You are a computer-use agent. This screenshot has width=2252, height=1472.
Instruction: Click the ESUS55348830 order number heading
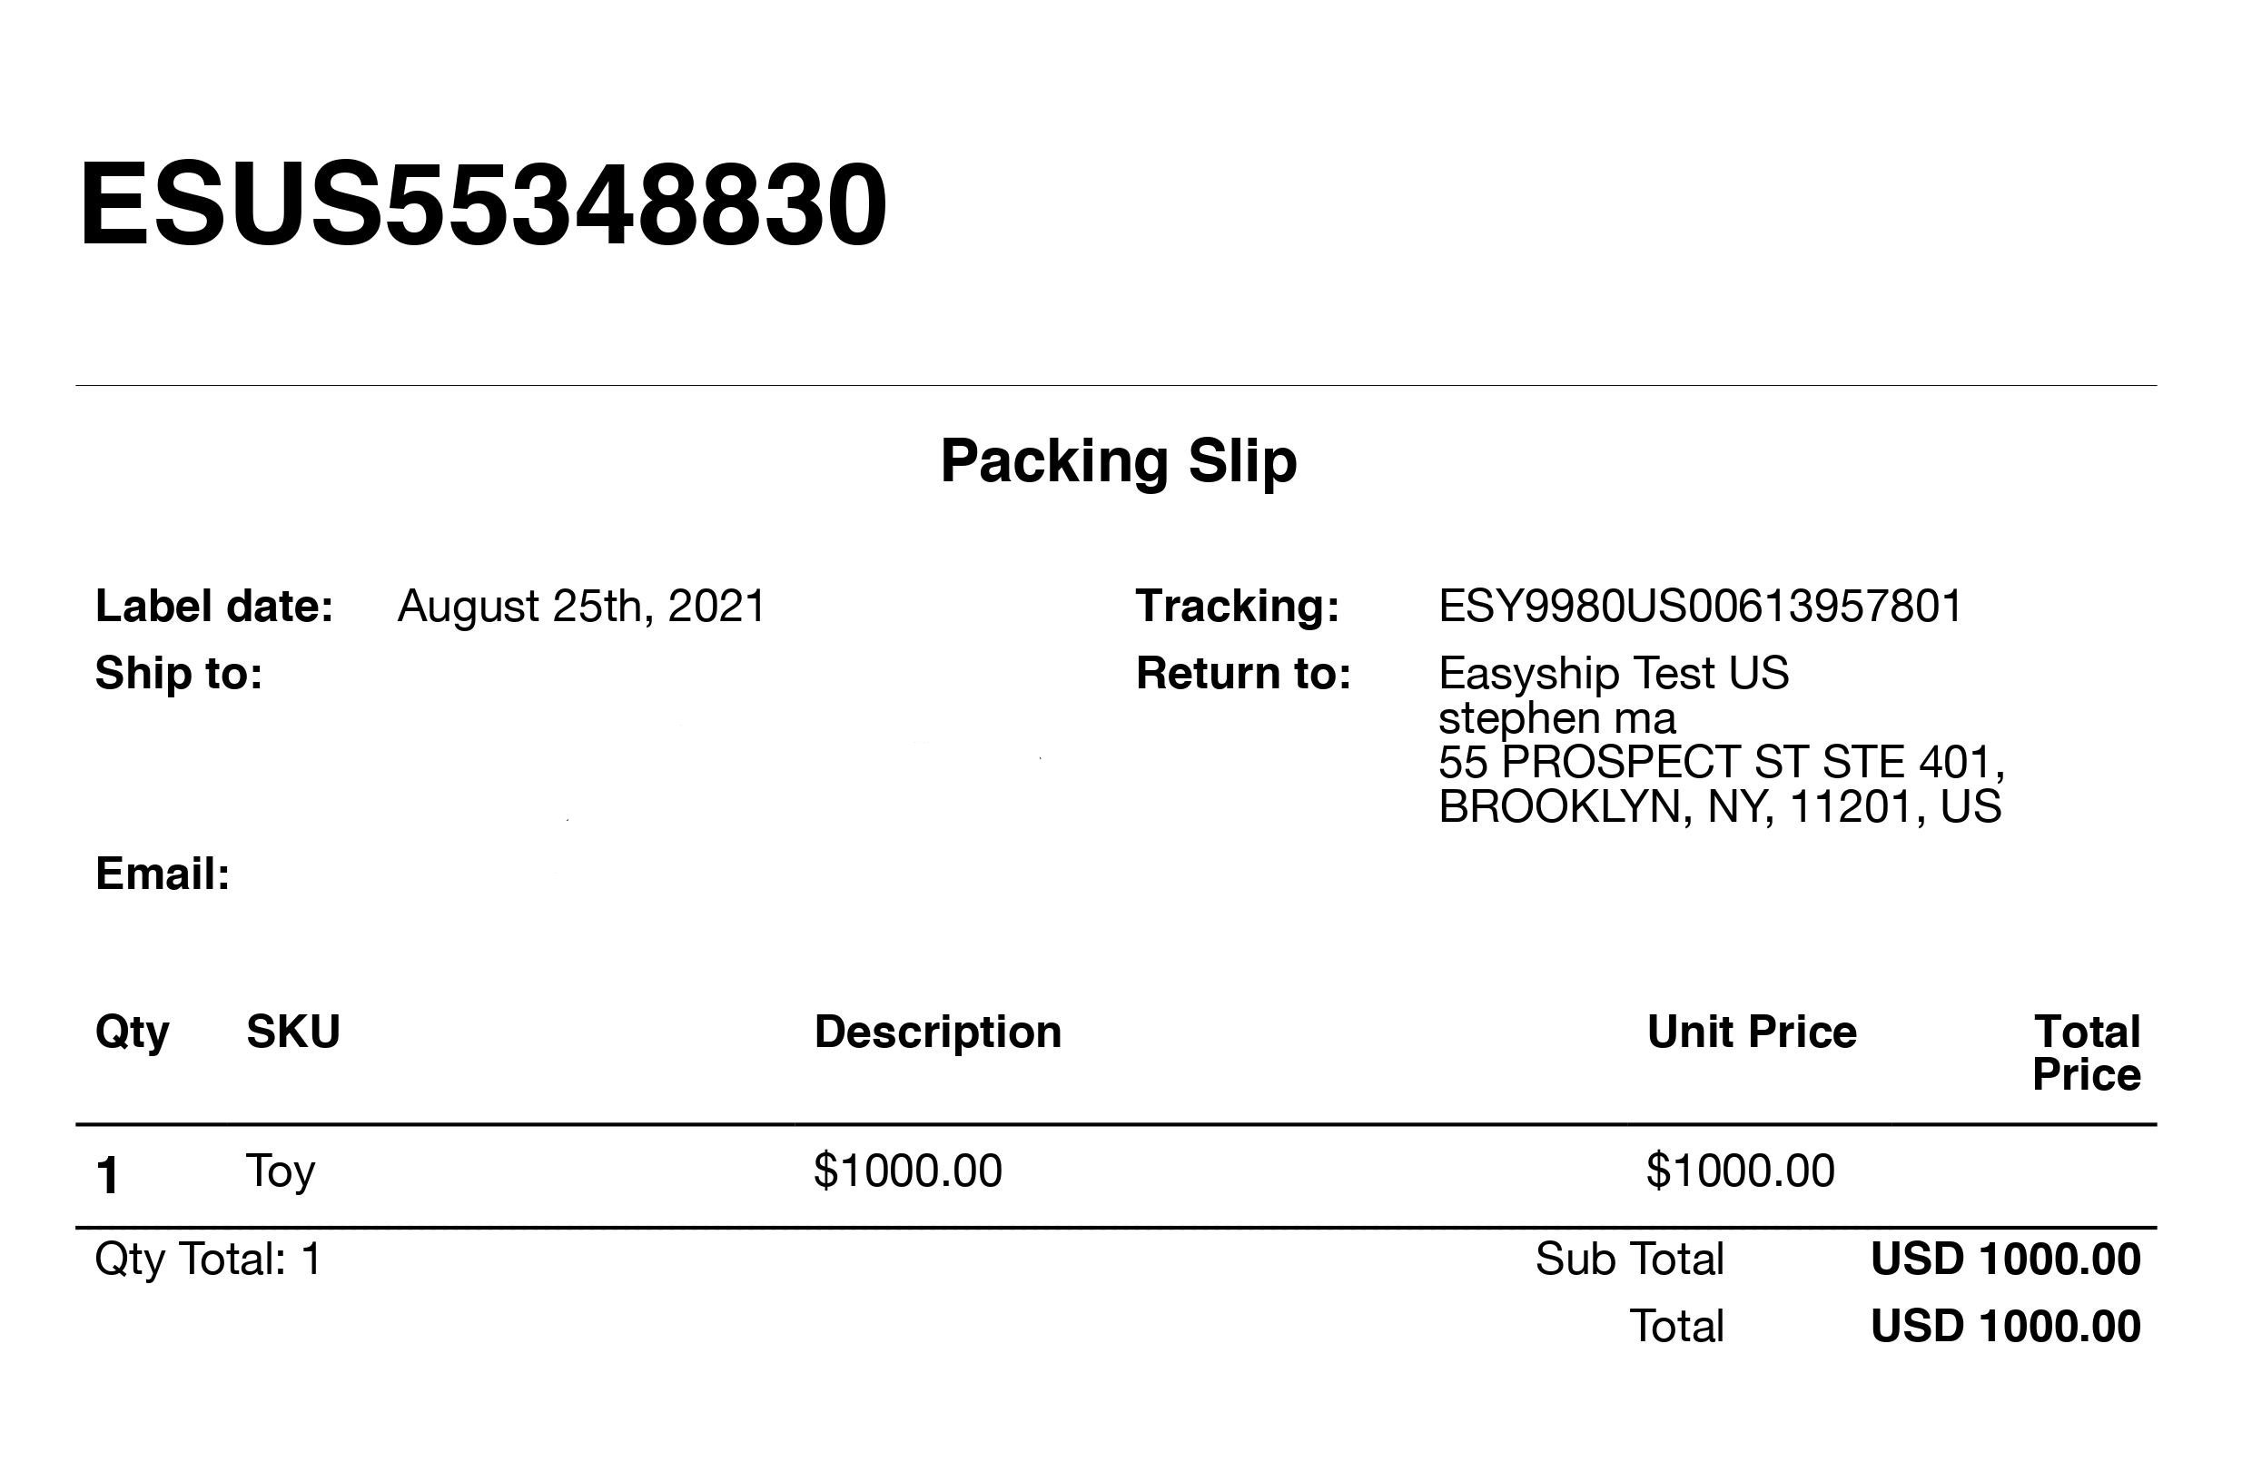[x=483, y=203]
